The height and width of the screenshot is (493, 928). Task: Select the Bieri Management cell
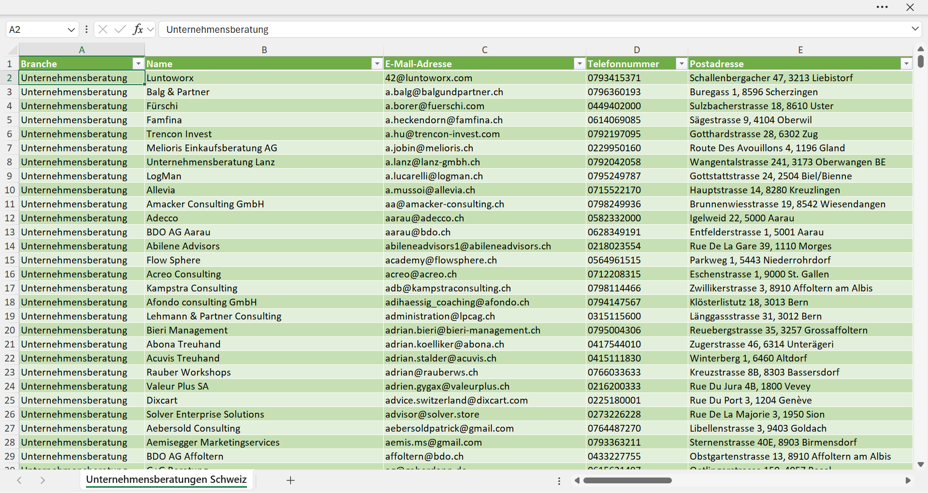pyautogui.click(x=264, y=330)
